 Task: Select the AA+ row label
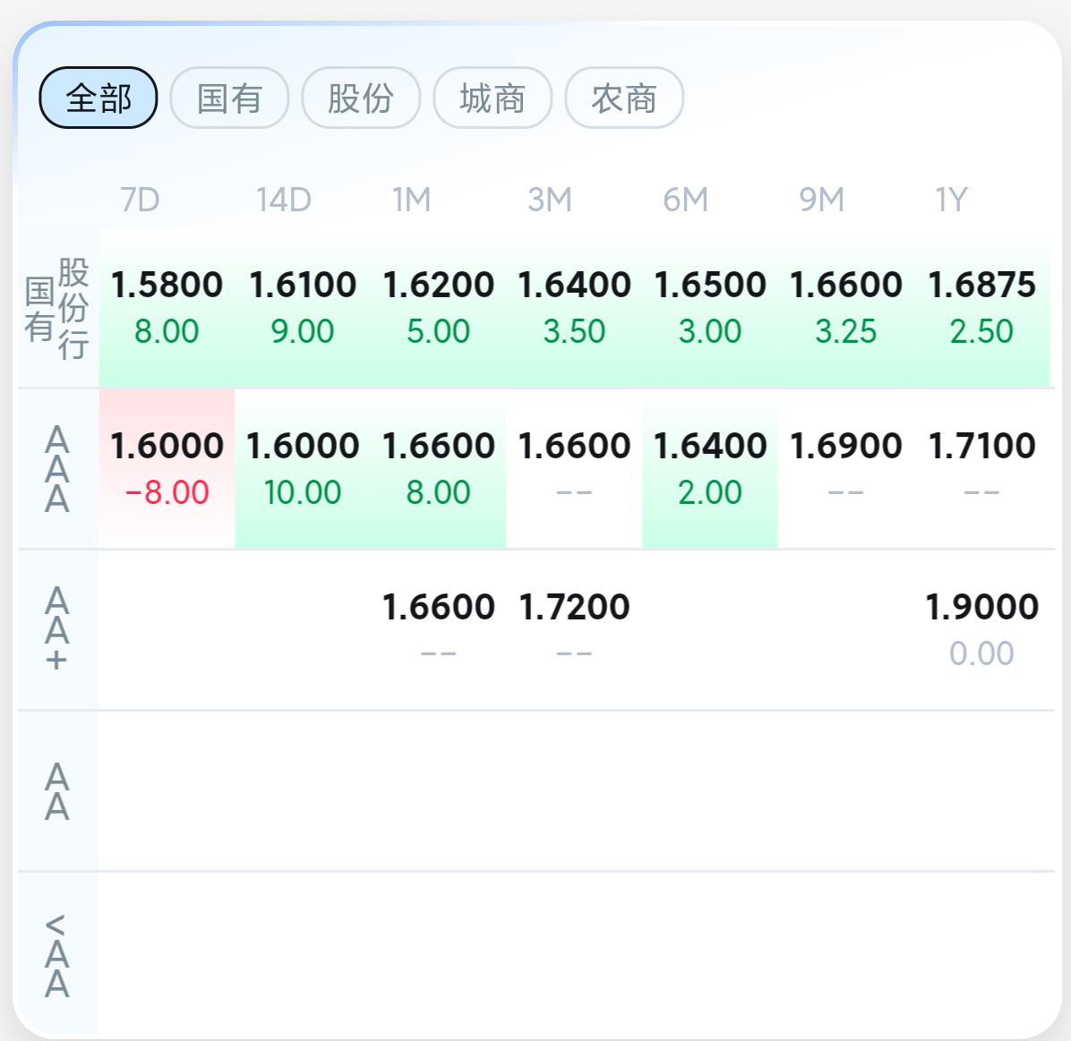pyautogui.click(x=57, y=629)
